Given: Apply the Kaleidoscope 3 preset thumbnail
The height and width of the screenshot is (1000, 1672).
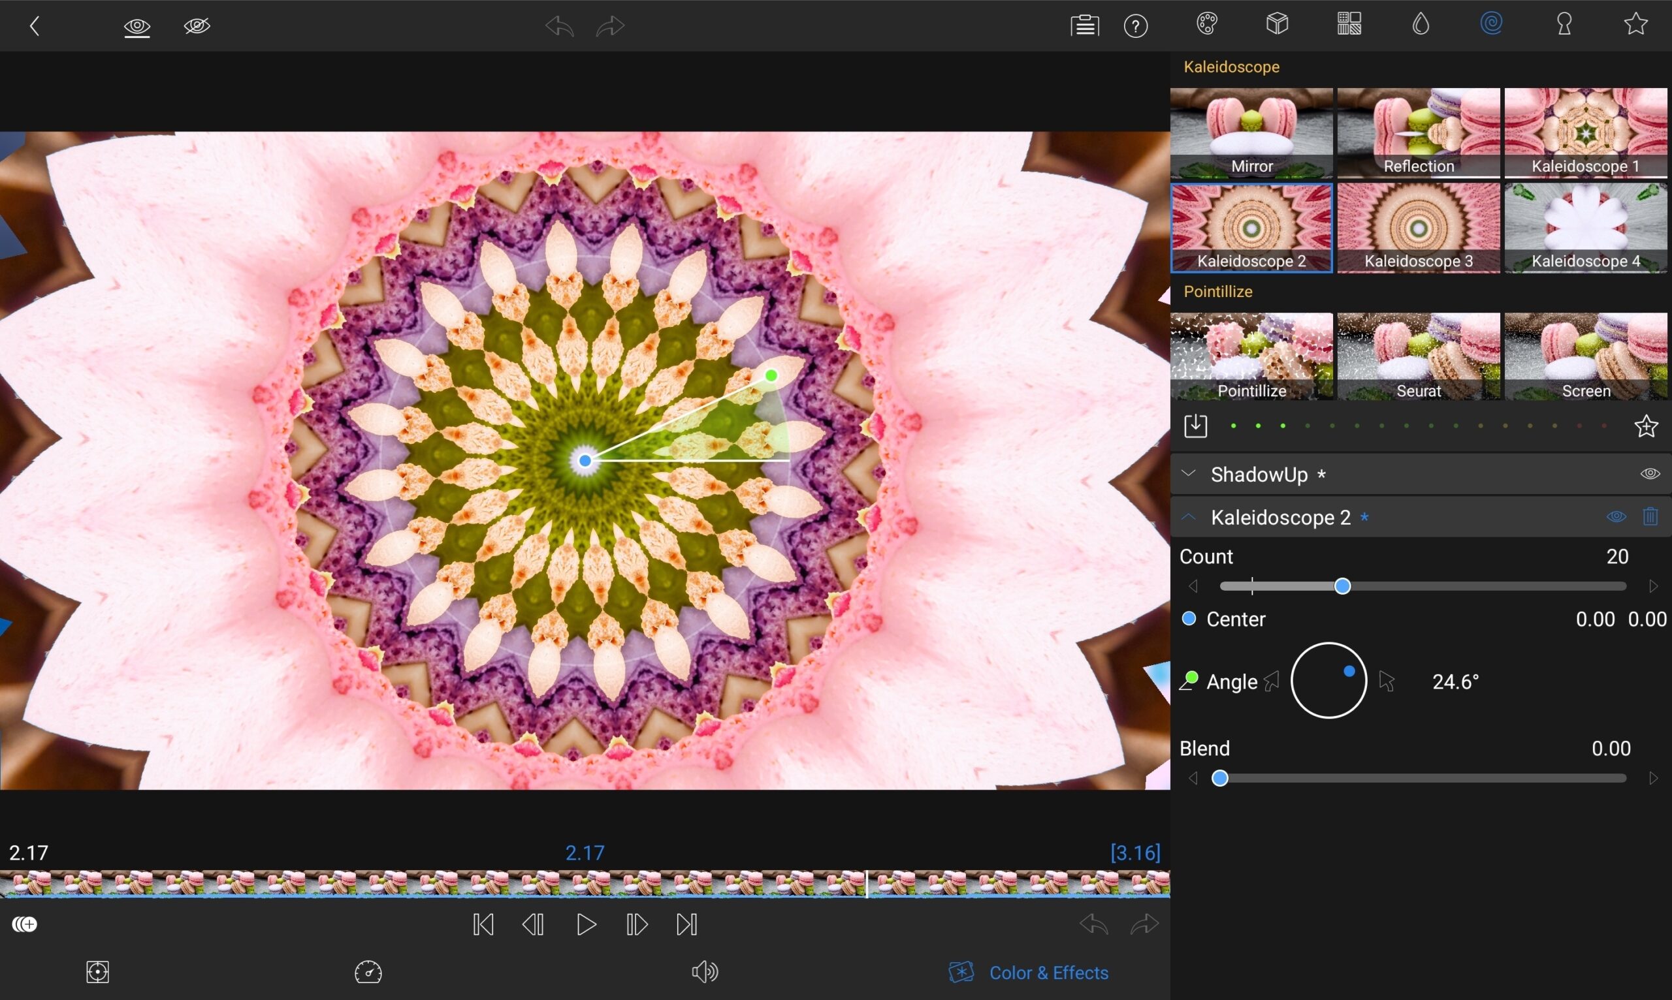Looking at the screenshot, I should [x=1419, y=228].
